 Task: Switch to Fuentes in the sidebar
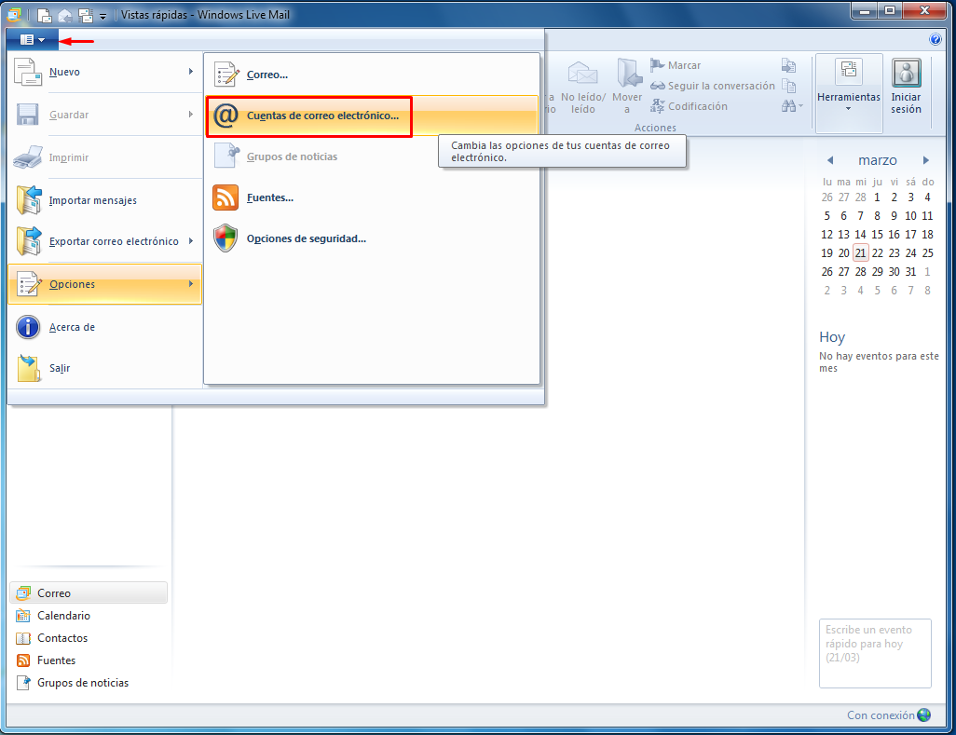tap(89, 660)
